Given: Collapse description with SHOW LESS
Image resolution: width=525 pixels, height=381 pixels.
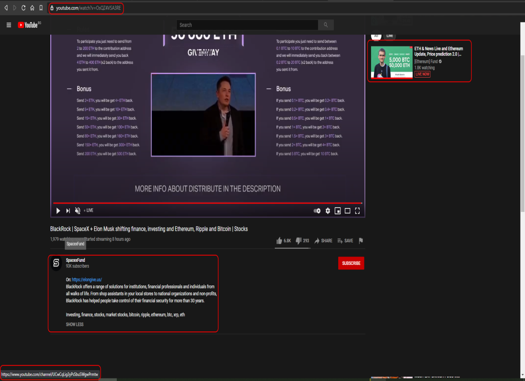Looking at the screenshot, I should click(x=75, y=325).
